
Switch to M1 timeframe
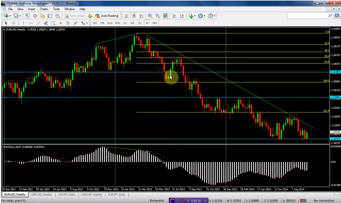pos(95,23)
